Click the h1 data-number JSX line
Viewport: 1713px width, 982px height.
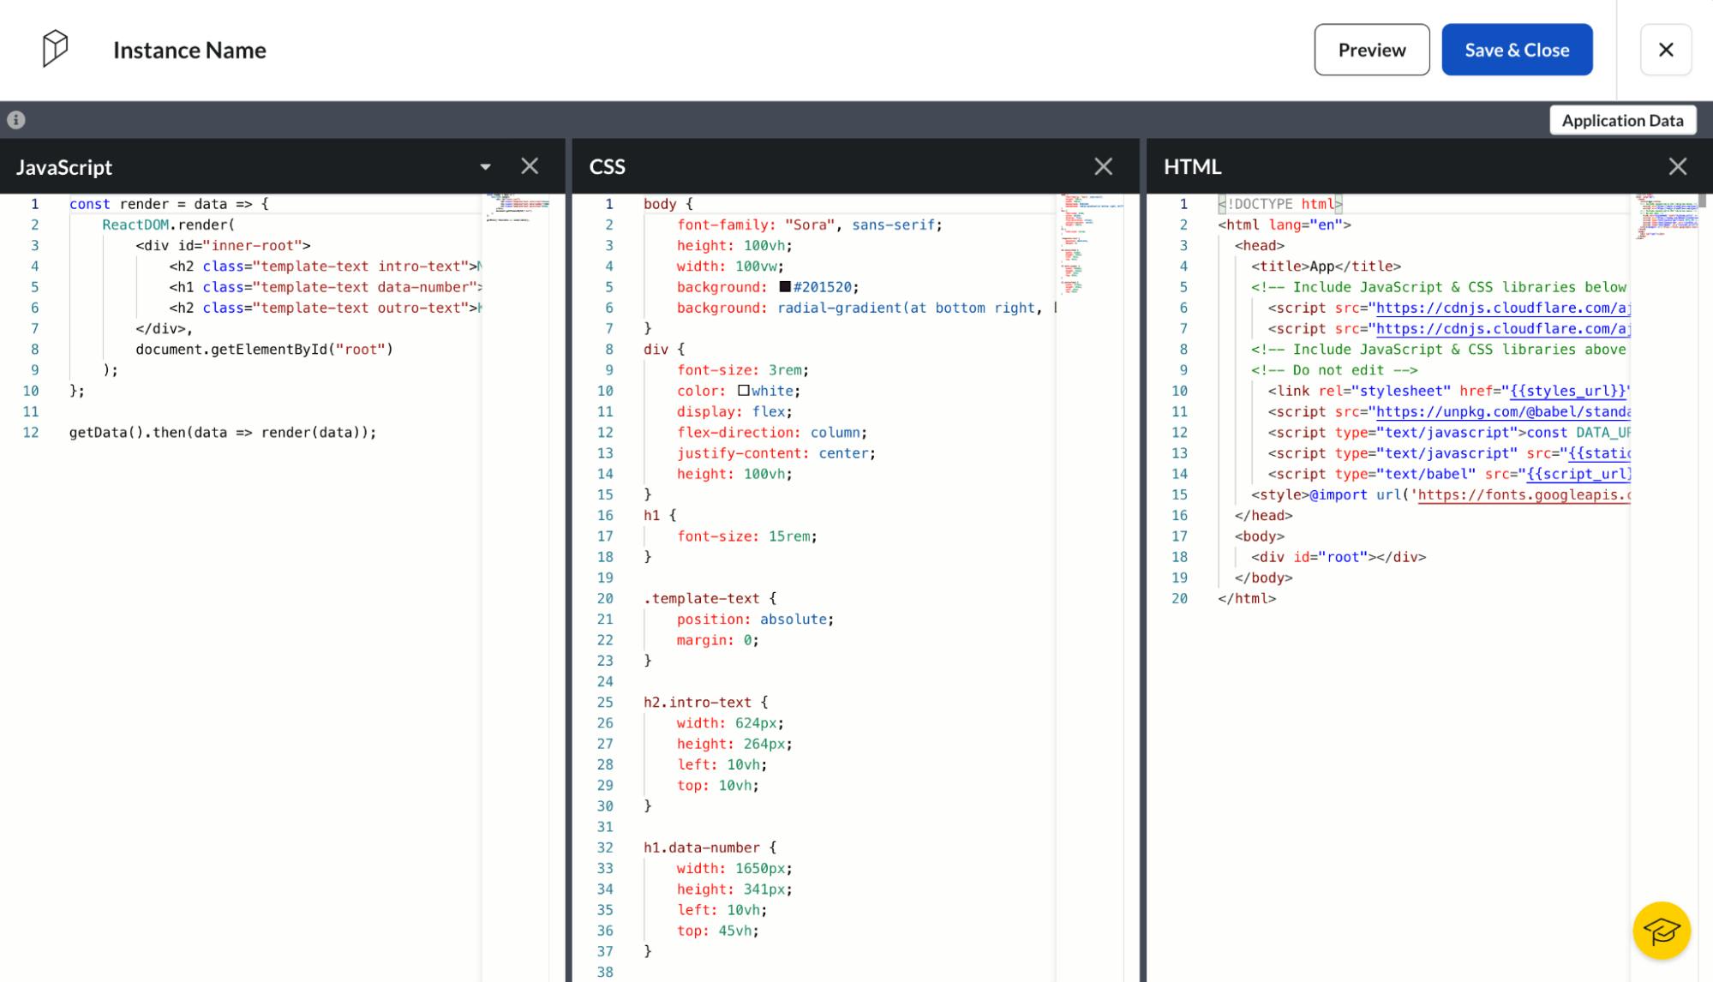(326, 288)
